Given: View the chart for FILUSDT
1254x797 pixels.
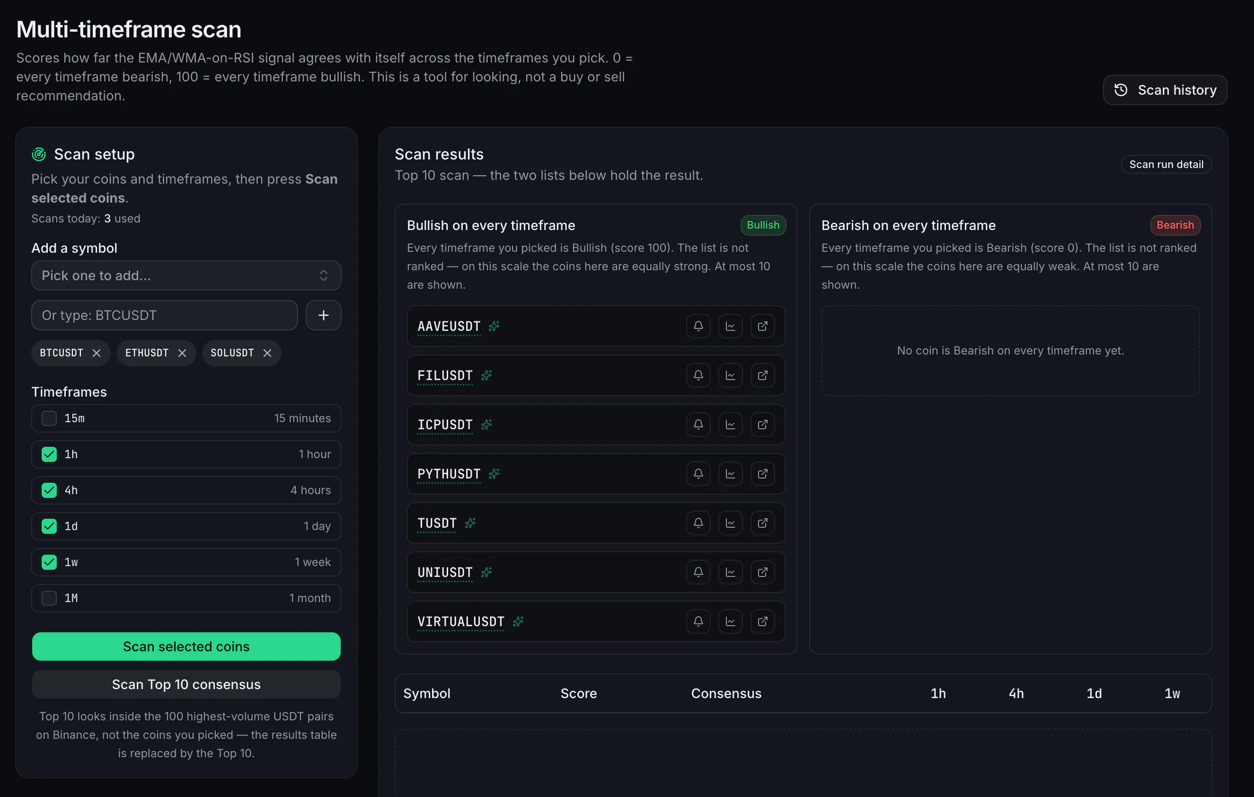Looking at the screenshot, I should [x=730, y=375].
